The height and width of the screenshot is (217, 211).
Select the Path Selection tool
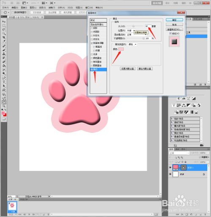point(4,86)
